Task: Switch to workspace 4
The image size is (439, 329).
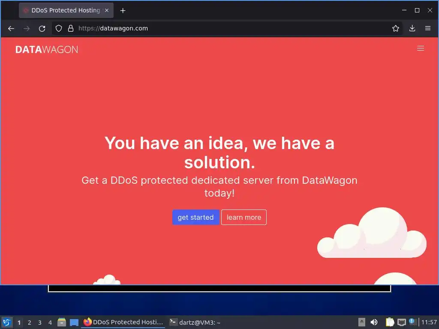Action: pos(50,322)
